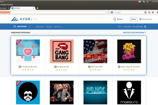Select the Товары menu item
Screen dimensions: 158x105
pyautogui.click(x=49, y=27)
